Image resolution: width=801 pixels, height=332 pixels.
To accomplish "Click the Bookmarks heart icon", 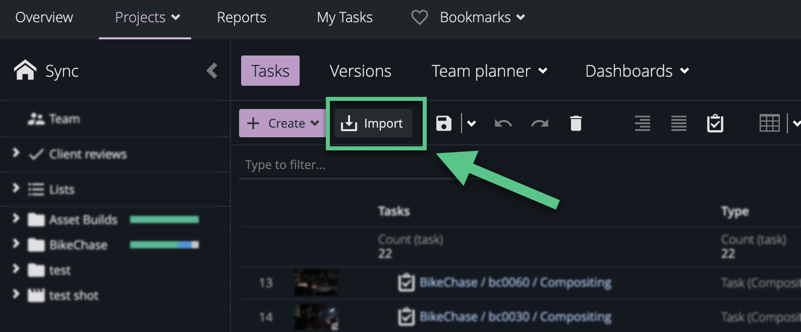I will [419, 18].
